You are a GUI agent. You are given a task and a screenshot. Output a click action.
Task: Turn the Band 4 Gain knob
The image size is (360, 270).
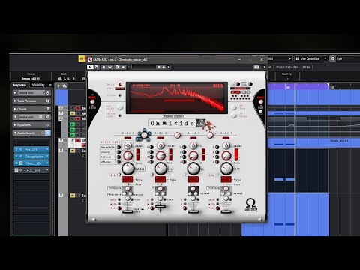pyautogui.click(x=226, y=169)
